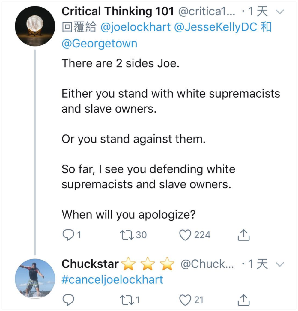Share Chuckstar's tweet
Image resolution: width=298 pixels, height=311 pixels.
click(x=243, y=300)
